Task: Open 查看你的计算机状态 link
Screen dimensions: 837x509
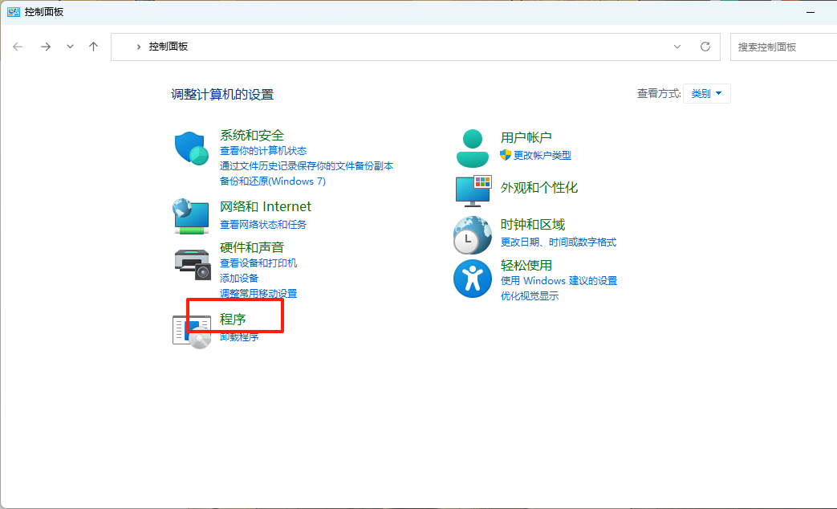Action: pyautogui.click(x=263, y=151)
